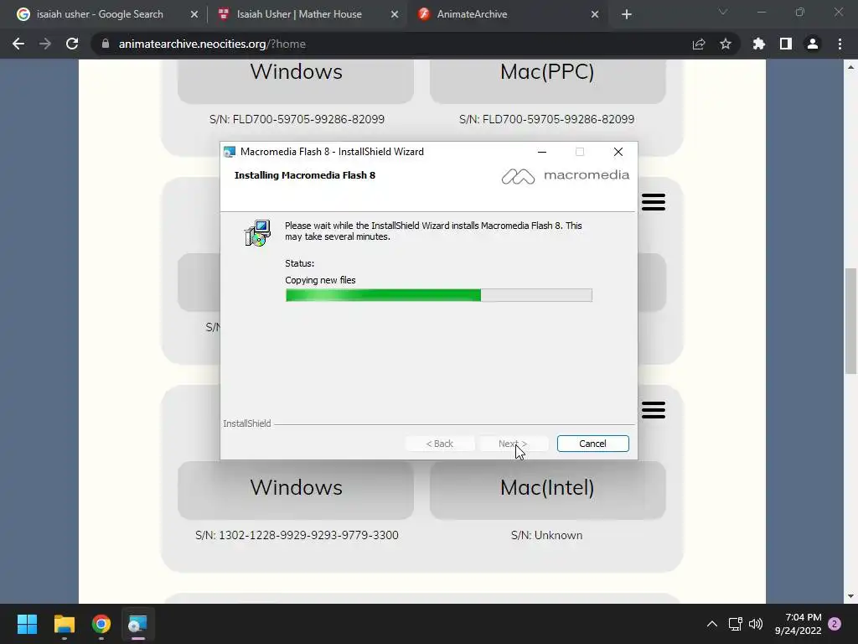Screen dimensions: 858x644
Task: Switch to isaiah usher Google Search tab
Action: [100, 14]
